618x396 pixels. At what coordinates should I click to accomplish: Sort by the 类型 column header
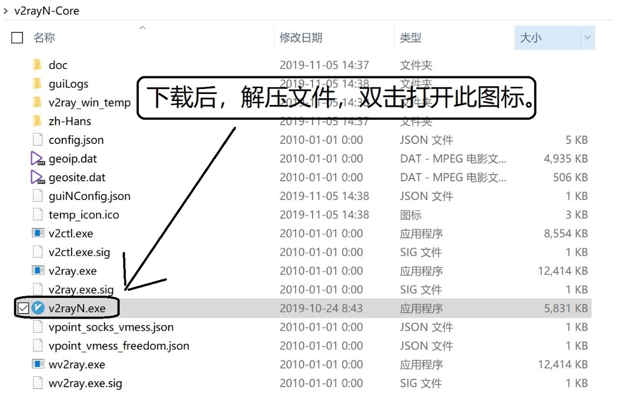click(x=411, y=38)
